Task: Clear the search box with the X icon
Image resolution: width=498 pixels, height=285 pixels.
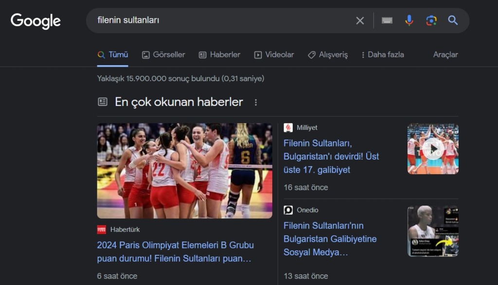Action: [x=360, y=20]
